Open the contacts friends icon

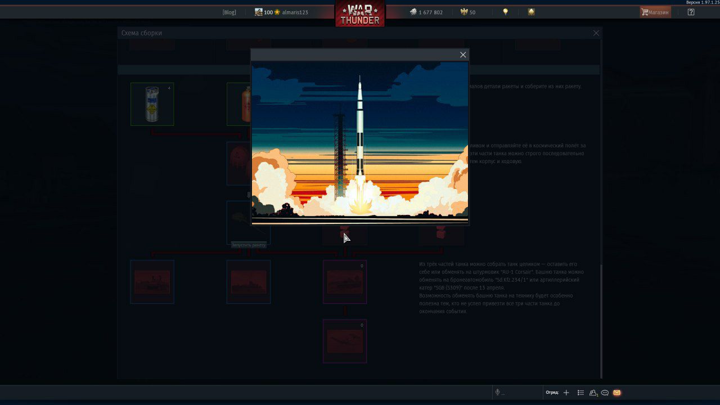[x=593, y=393]
